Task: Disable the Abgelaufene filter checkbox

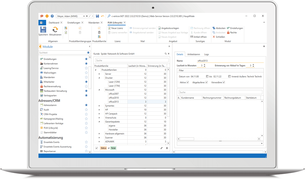Action: (x=207, y=82)
